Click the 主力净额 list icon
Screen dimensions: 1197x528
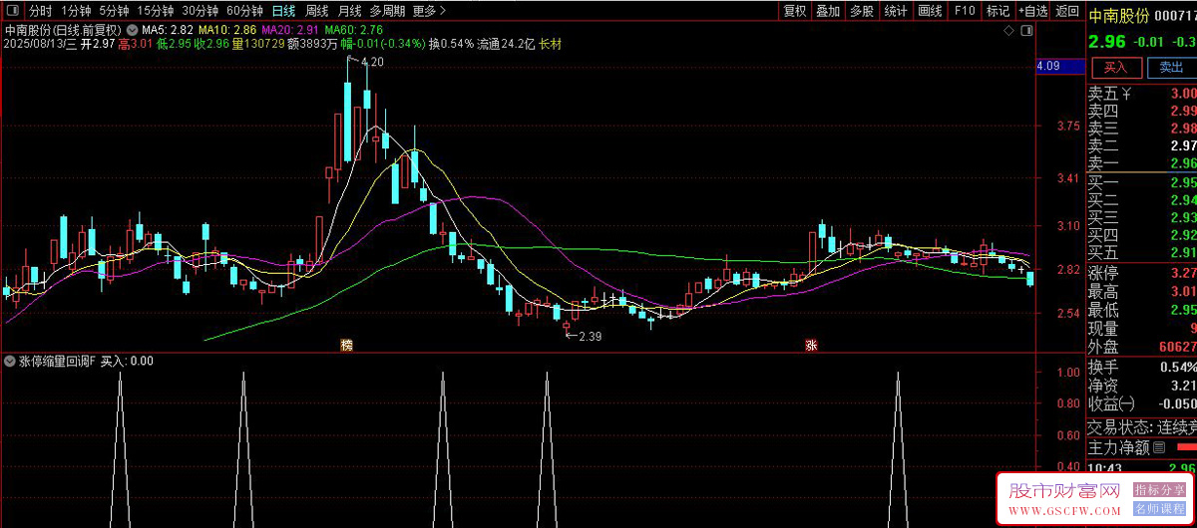pos(1159,448)
